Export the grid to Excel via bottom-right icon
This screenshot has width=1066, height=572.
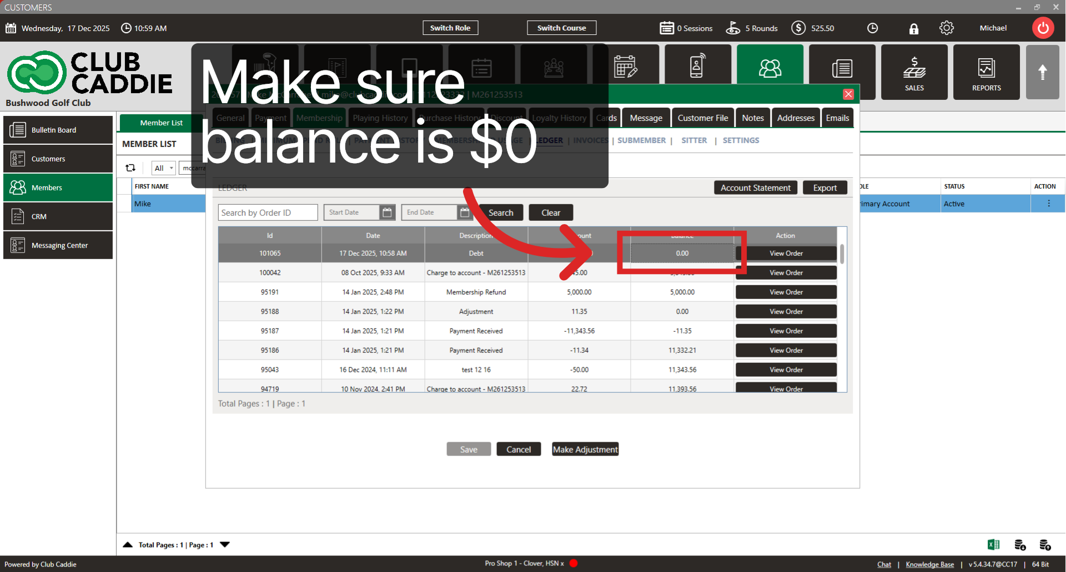994,544
